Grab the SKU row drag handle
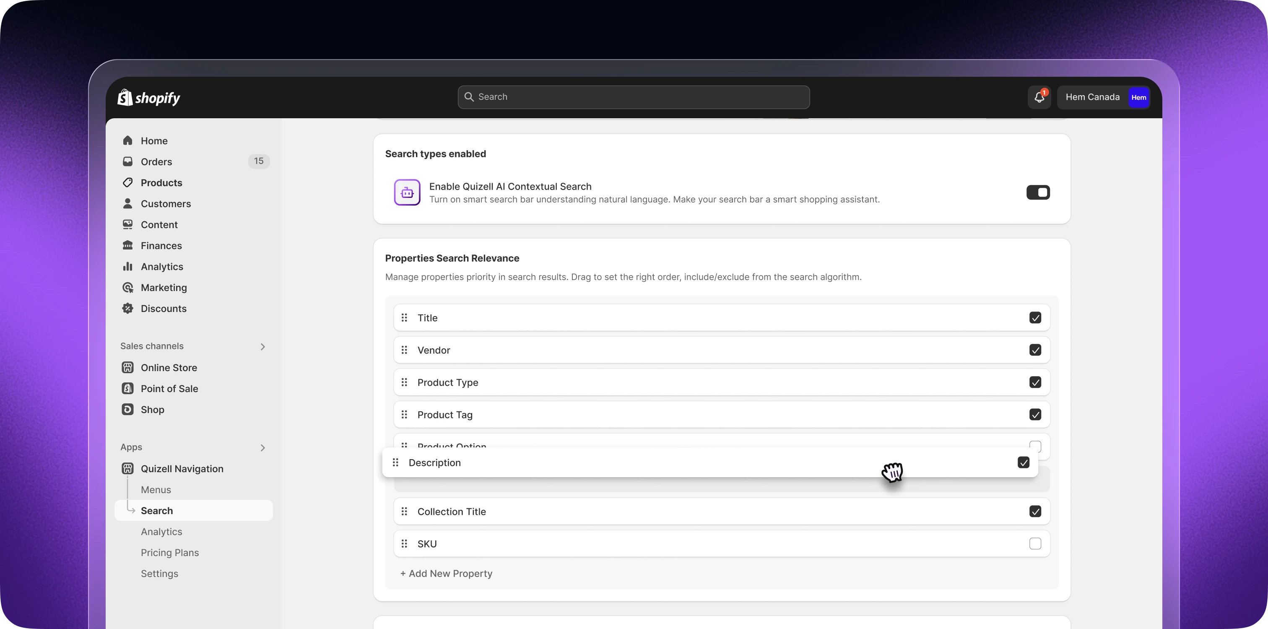1268x629 pixels. 404,544
